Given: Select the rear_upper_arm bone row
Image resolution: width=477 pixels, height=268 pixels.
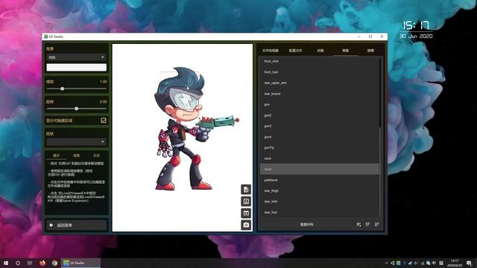Looking at the screenshot, I should pos(320,83).
